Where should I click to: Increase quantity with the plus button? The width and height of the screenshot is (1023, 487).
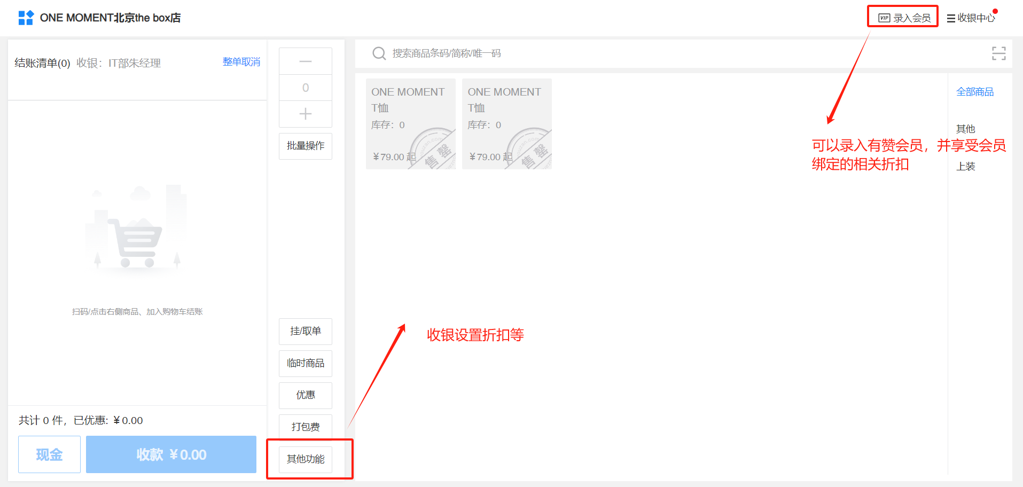click(305, 114)
